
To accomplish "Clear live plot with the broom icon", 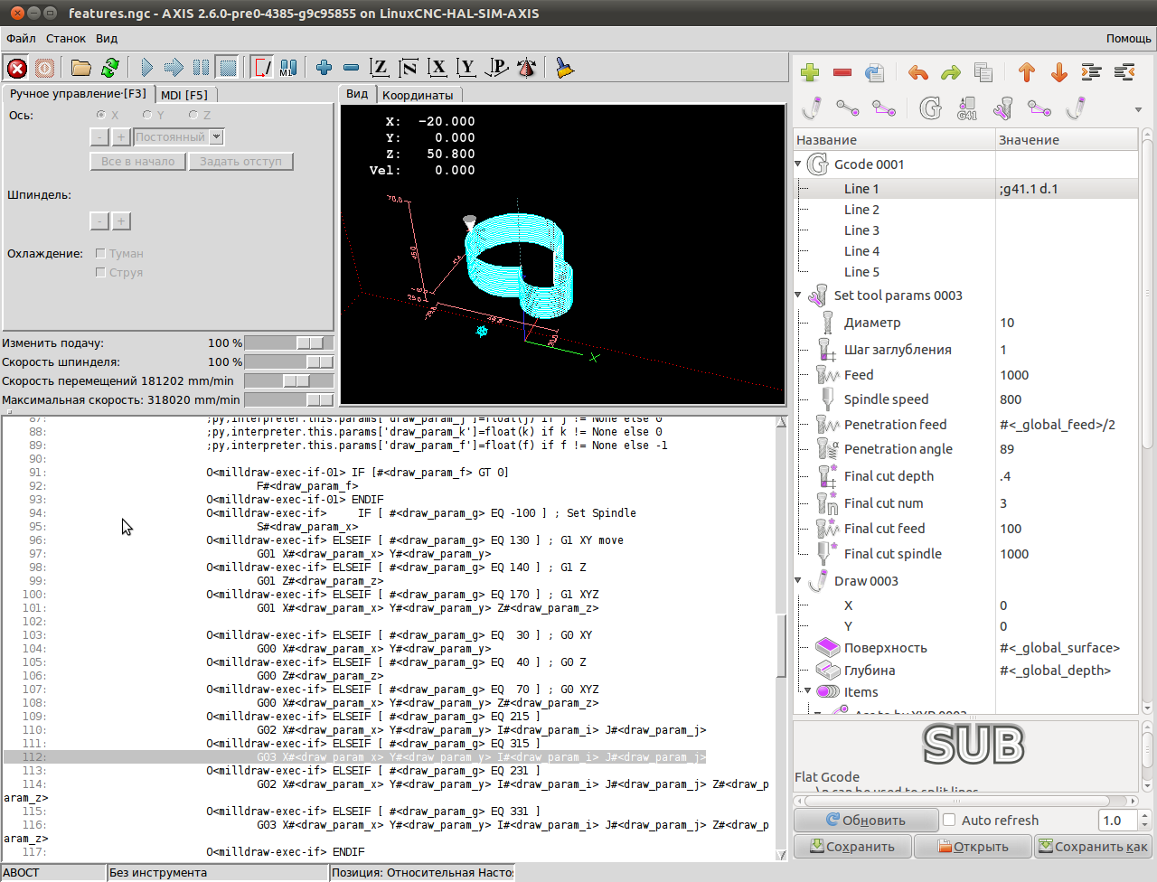I will [x=565, y=68].
